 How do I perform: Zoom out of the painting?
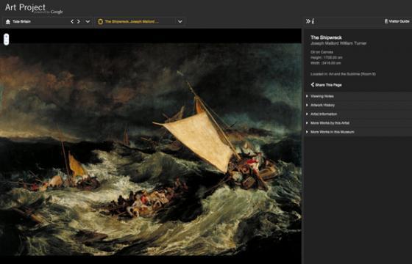pos(7,43)
